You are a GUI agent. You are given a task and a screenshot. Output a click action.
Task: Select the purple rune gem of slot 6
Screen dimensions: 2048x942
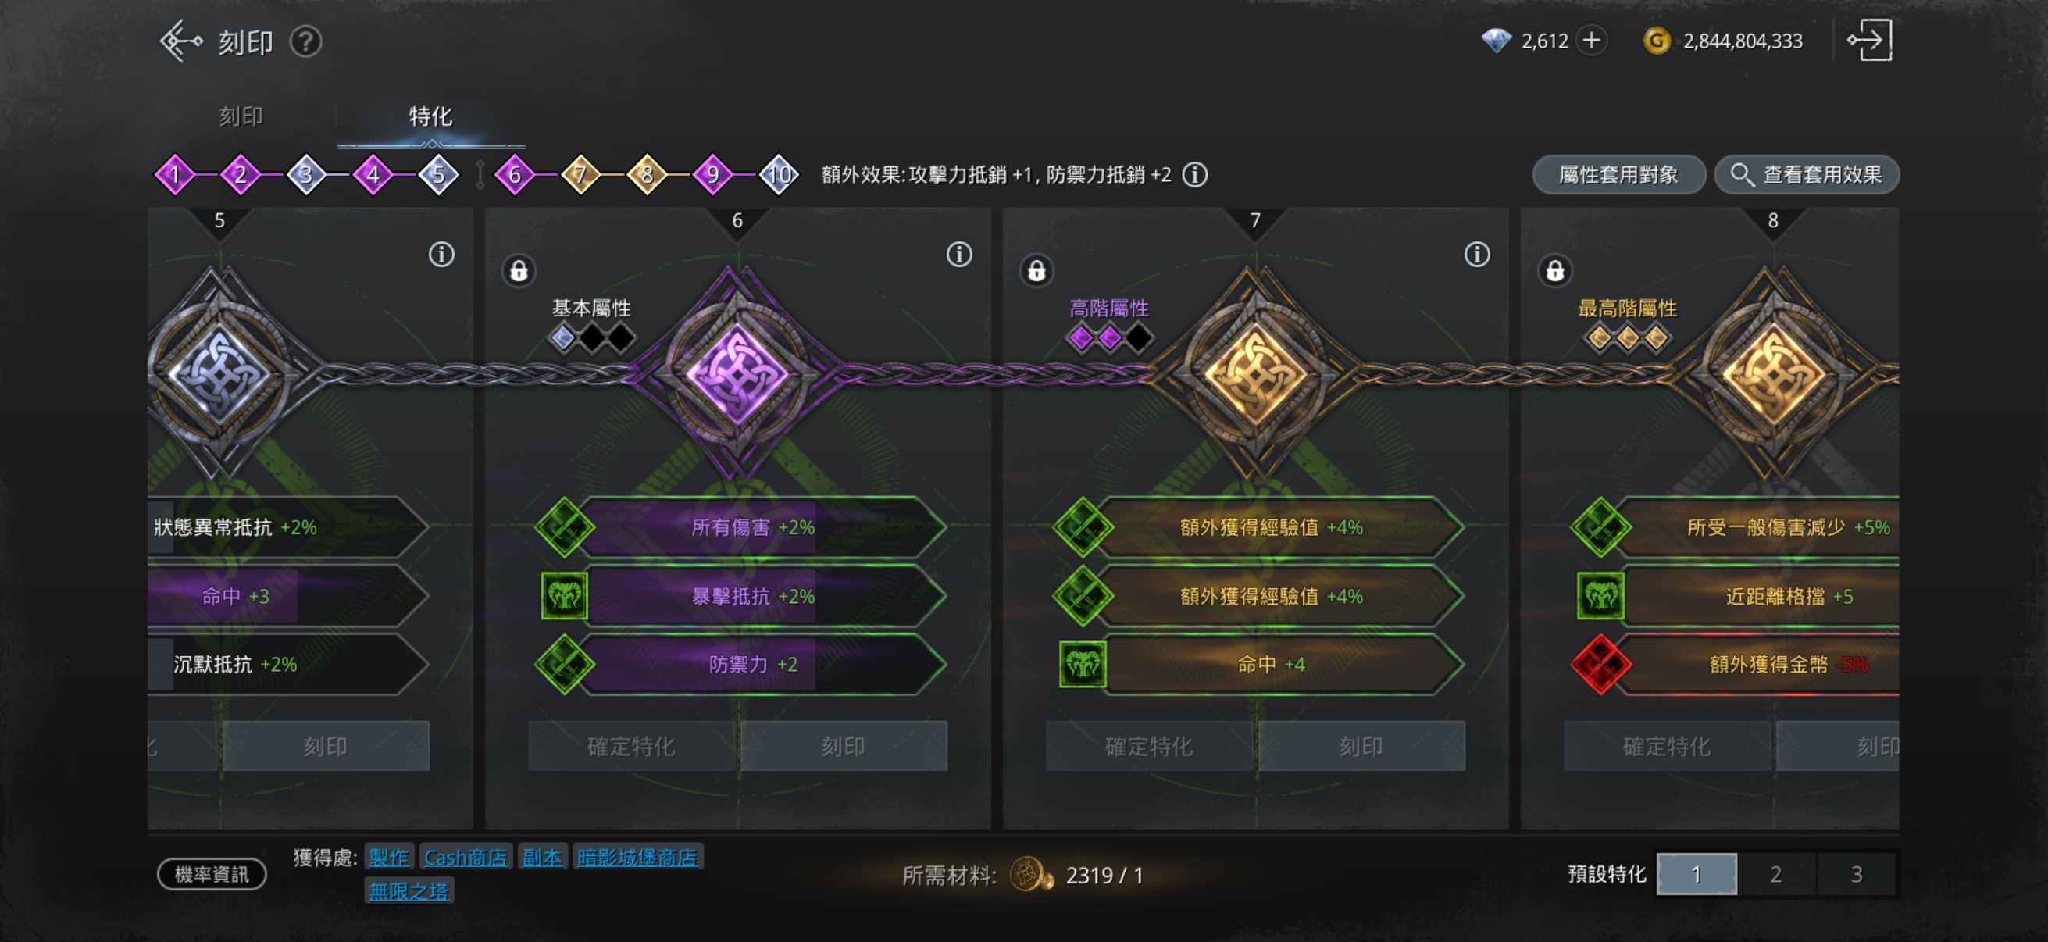click(737, 373)
